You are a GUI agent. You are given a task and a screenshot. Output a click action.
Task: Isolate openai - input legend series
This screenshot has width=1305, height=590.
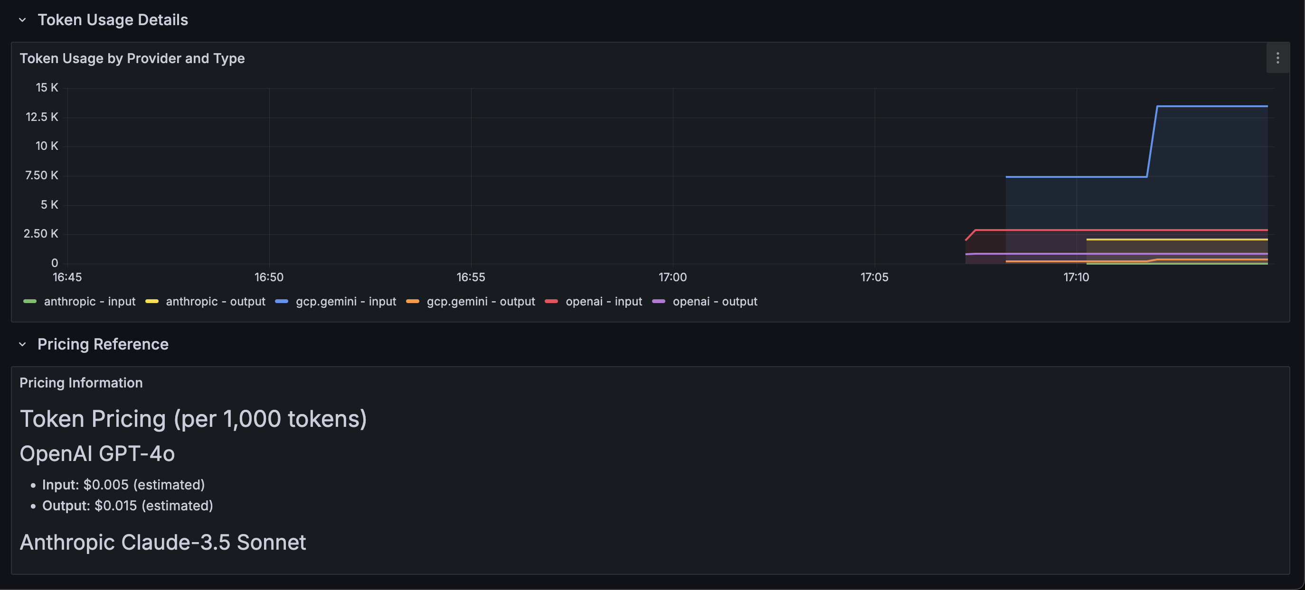click(604, 302)
